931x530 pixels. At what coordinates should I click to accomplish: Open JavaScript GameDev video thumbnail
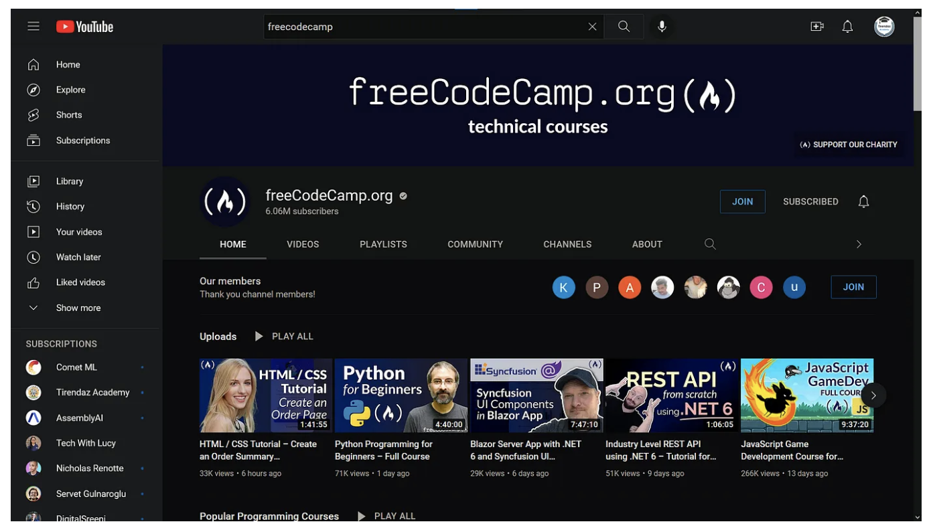coord(807,395)
